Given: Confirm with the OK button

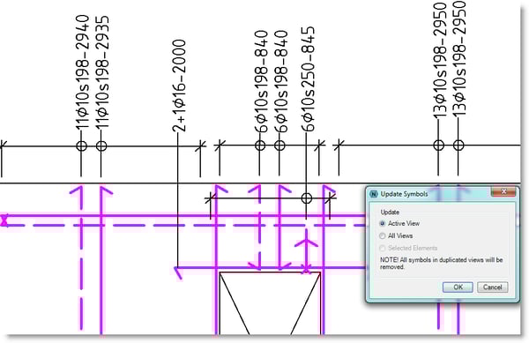Looking at the screenshot, I should 458,287.
